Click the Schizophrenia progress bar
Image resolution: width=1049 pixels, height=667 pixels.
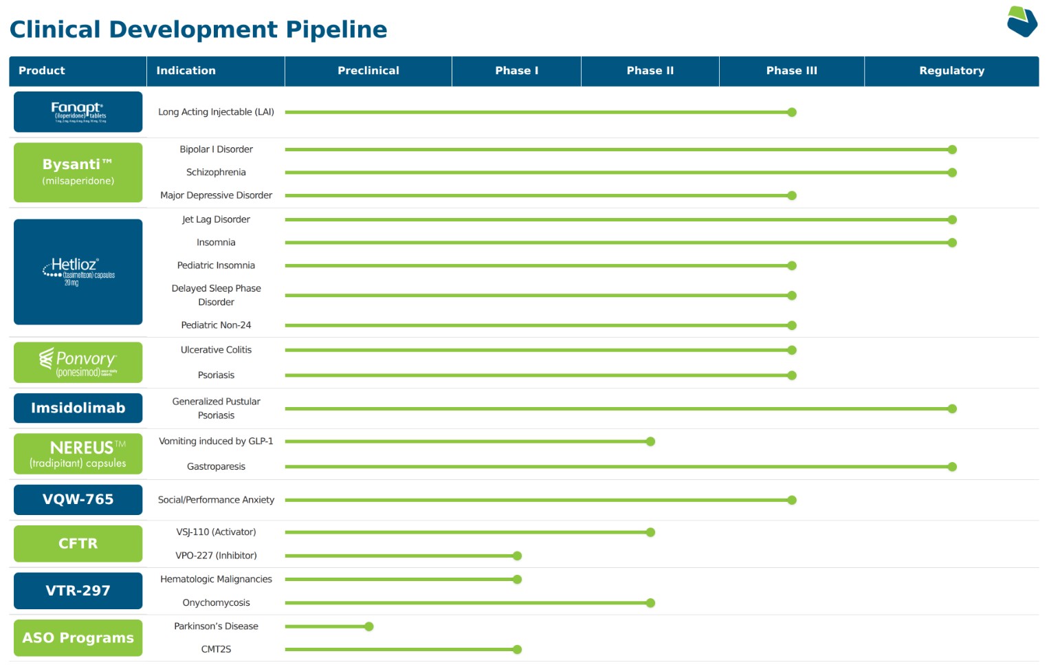point(619,172)
